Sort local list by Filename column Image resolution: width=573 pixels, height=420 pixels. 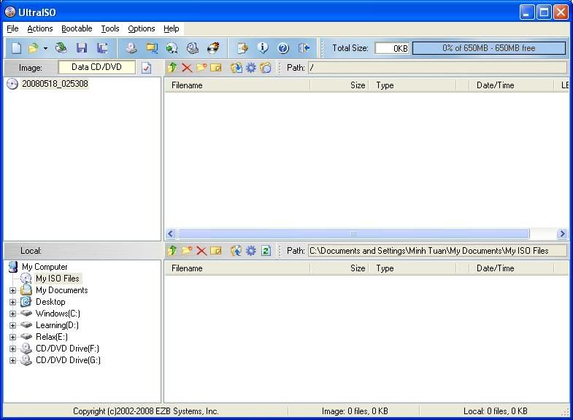pos(237,268)
